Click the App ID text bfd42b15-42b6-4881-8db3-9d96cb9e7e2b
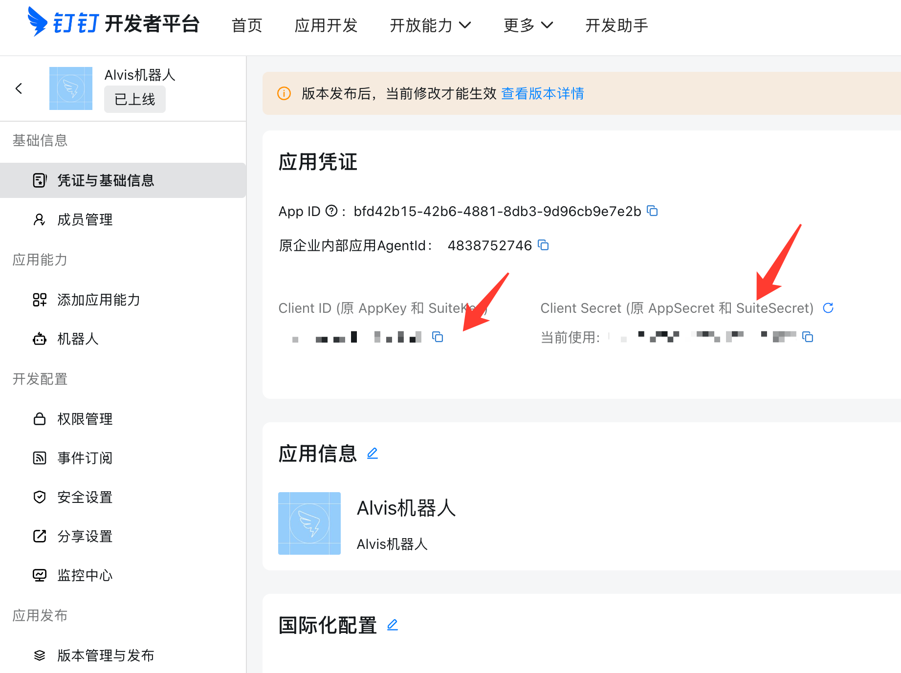The width and height of the screenshot is (901, 673). [x=497, y=211]
